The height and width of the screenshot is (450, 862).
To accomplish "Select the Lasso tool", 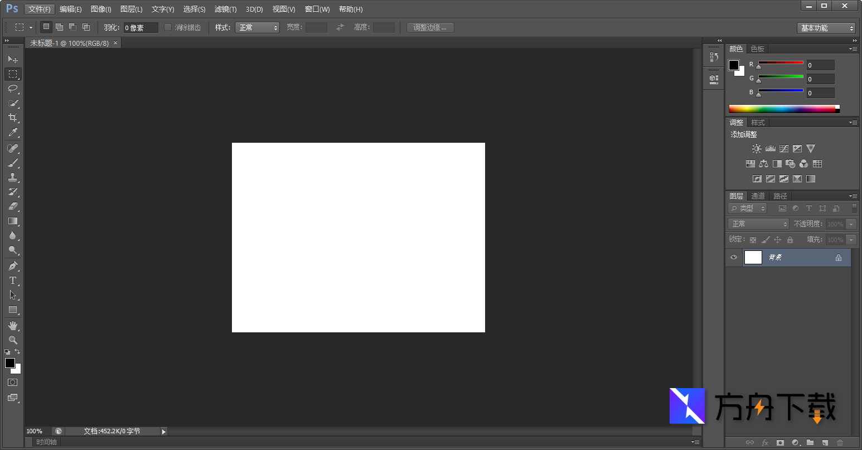I will point(12,89).
